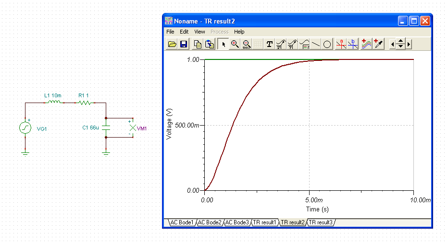The image size is (448, 244).
Task: Switch to TR result3 tab
Action: [x=321, y=222]
